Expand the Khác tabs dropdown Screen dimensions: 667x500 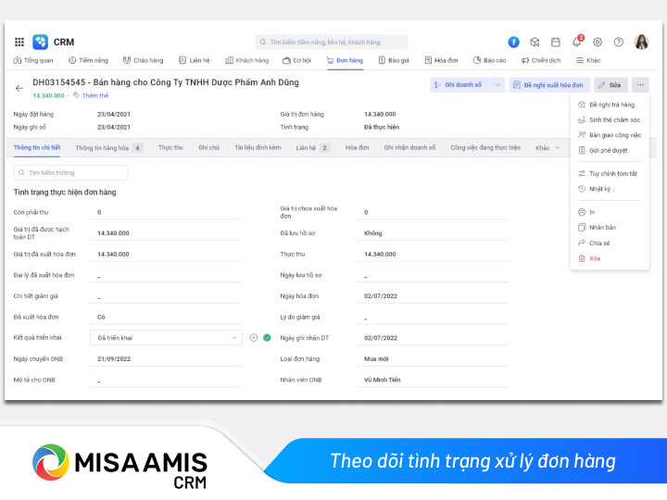547,148
